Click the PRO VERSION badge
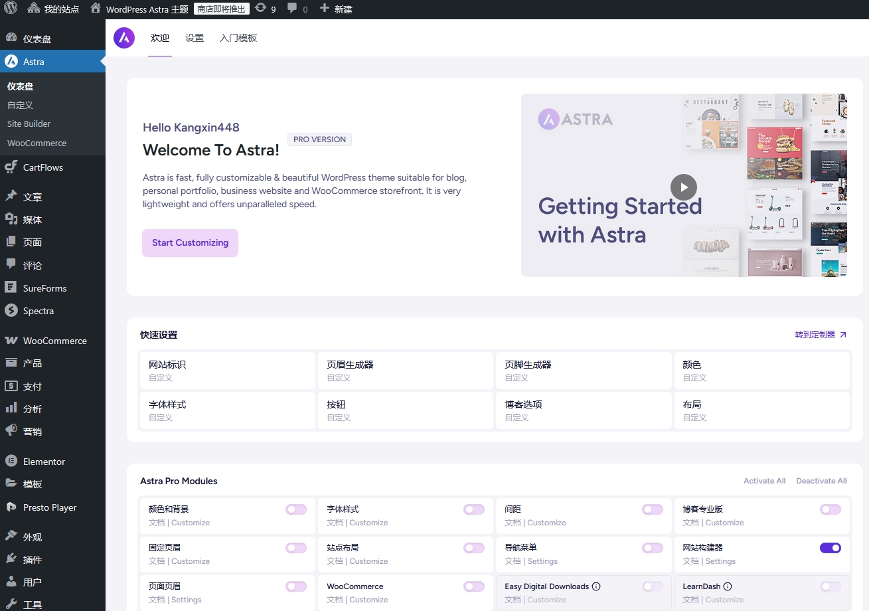 (319, 139)
